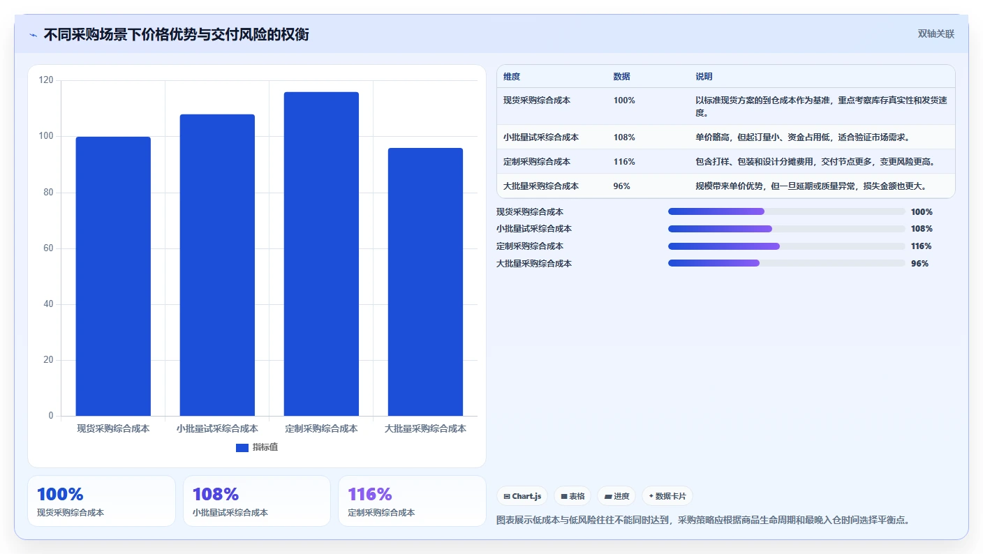Image resolution: width=983 pixels, height=554 pixels.
Task: Click 大批量采购综合成本 label left of progress bar
Action: point(534,264)
